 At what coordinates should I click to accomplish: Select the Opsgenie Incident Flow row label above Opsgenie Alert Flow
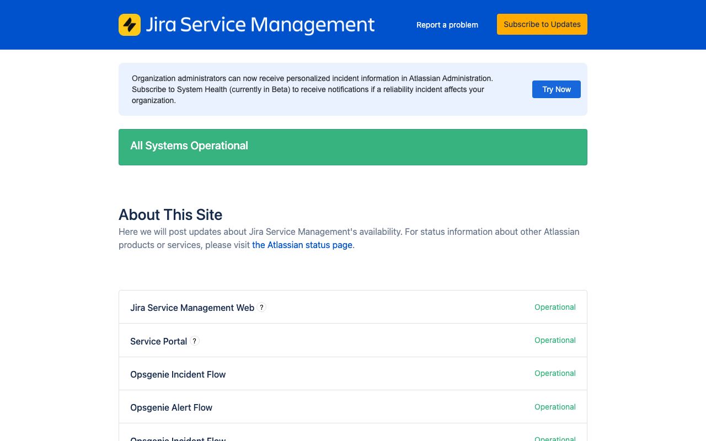click(x=178, y=374)
